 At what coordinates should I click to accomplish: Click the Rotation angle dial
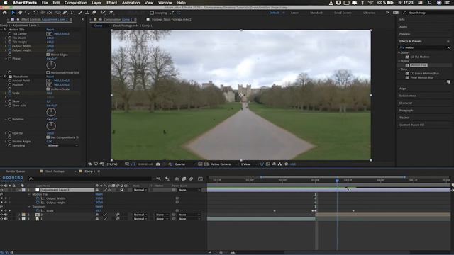coord(51,126)
